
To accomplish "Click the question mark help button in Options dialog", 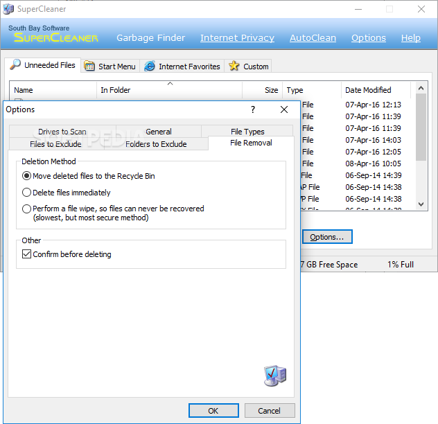I will pyautogui.click(x=253, y=109).
